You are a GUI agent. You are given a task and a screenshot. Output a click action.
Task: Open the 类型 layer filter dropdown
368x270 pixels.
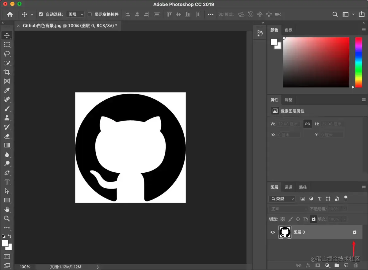pyautogui.click(x=282, y=199)
